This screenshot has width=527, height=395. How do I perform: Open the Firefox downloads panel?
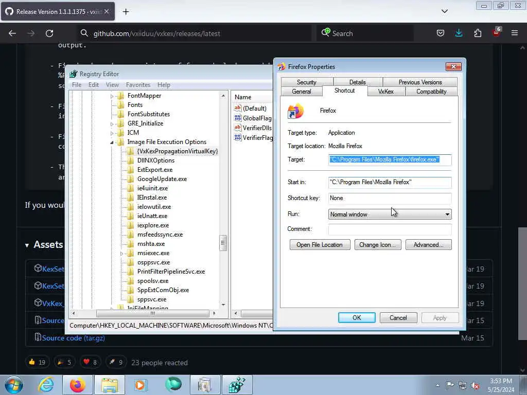point(459,33)
